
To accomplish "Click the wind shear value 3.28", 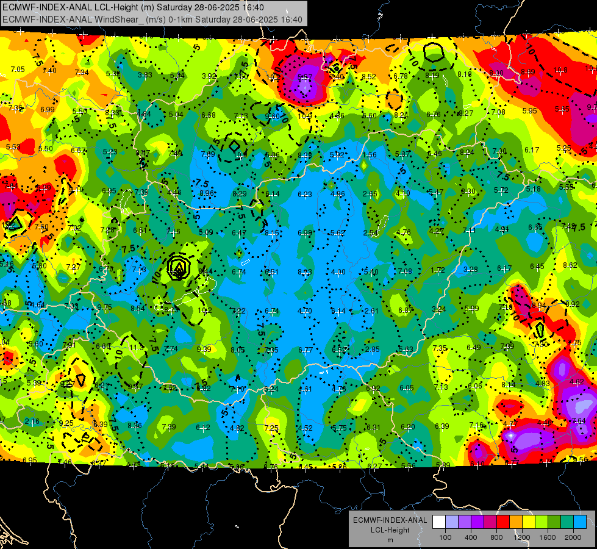I will 471,270.
